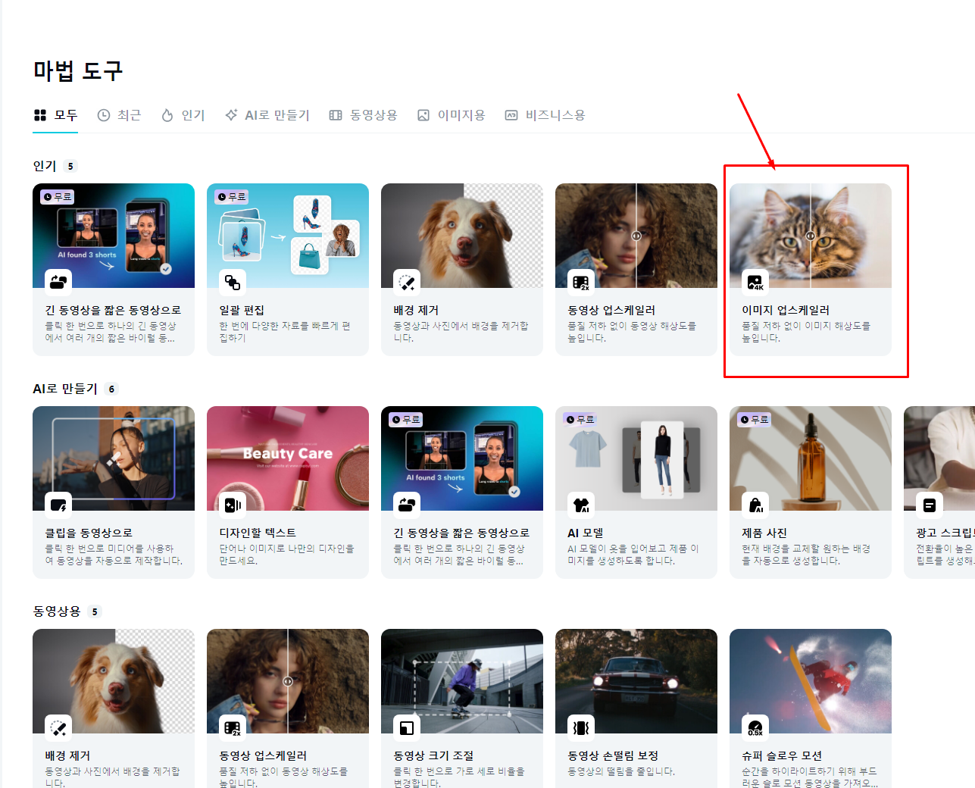Viewport: 975px width, 788px height.
Task: Open the 슈퍼 슬로우 모션 title link
Action: point(782,755)
